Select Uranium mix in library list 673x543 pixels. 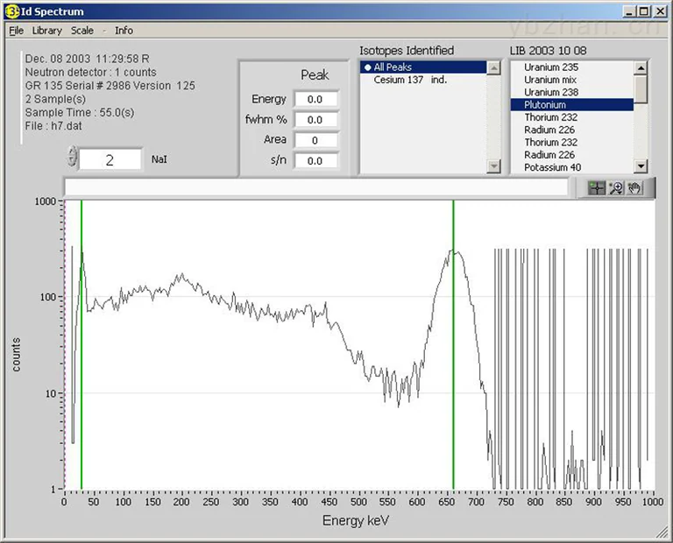571,80
